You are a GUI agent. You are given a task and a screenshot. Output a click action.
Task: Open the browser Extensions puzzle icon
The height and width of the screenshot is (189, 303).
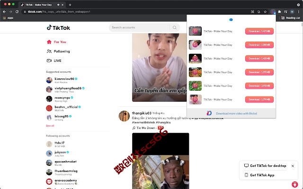coord(279,12)
